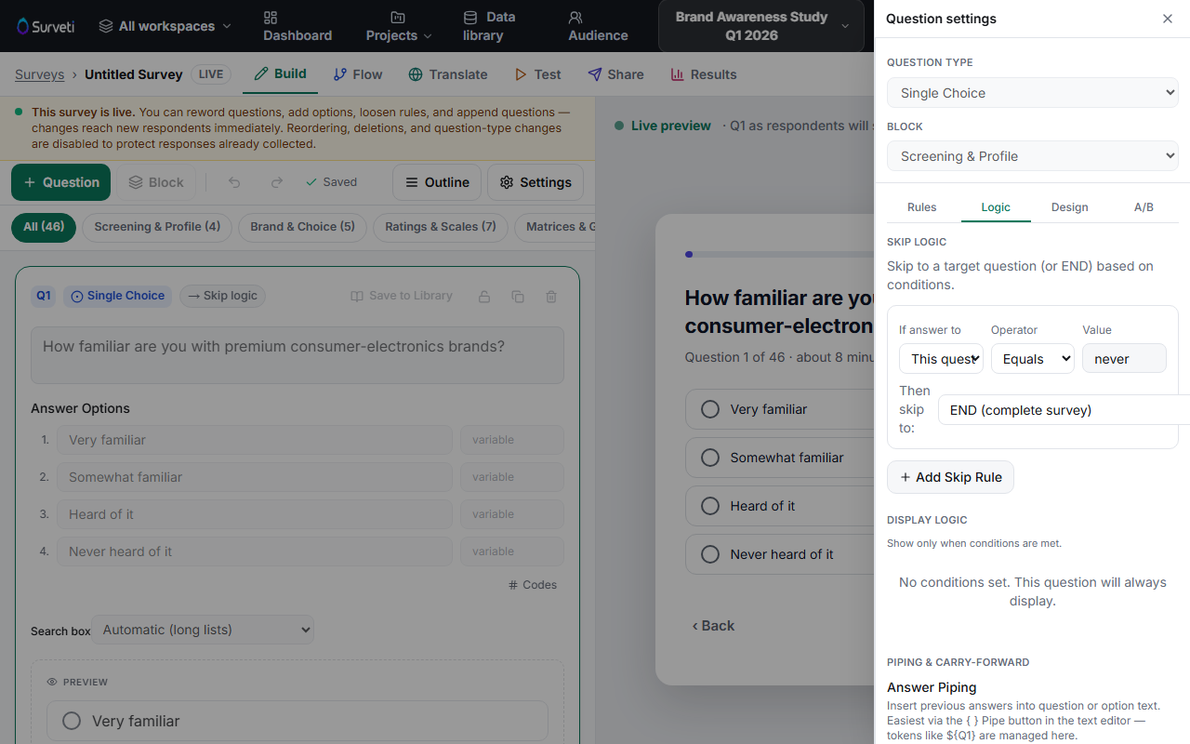The image size is (1190, 744).
Task: Open the Operator Equals dropdown
Action: pyautogui.click(x=1032, y=359)
